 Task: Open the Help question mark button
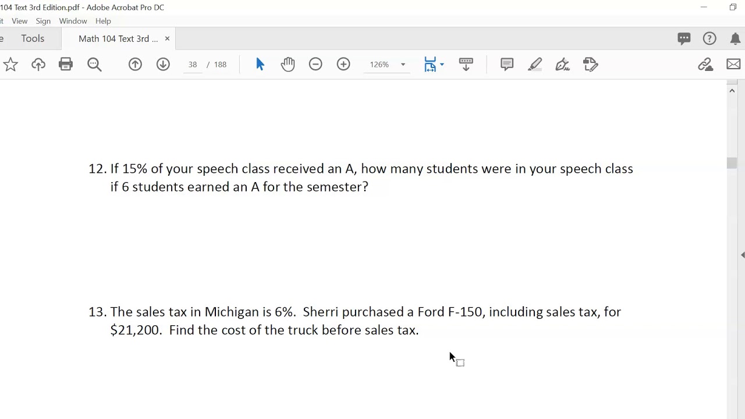click(x=709, y=38)
